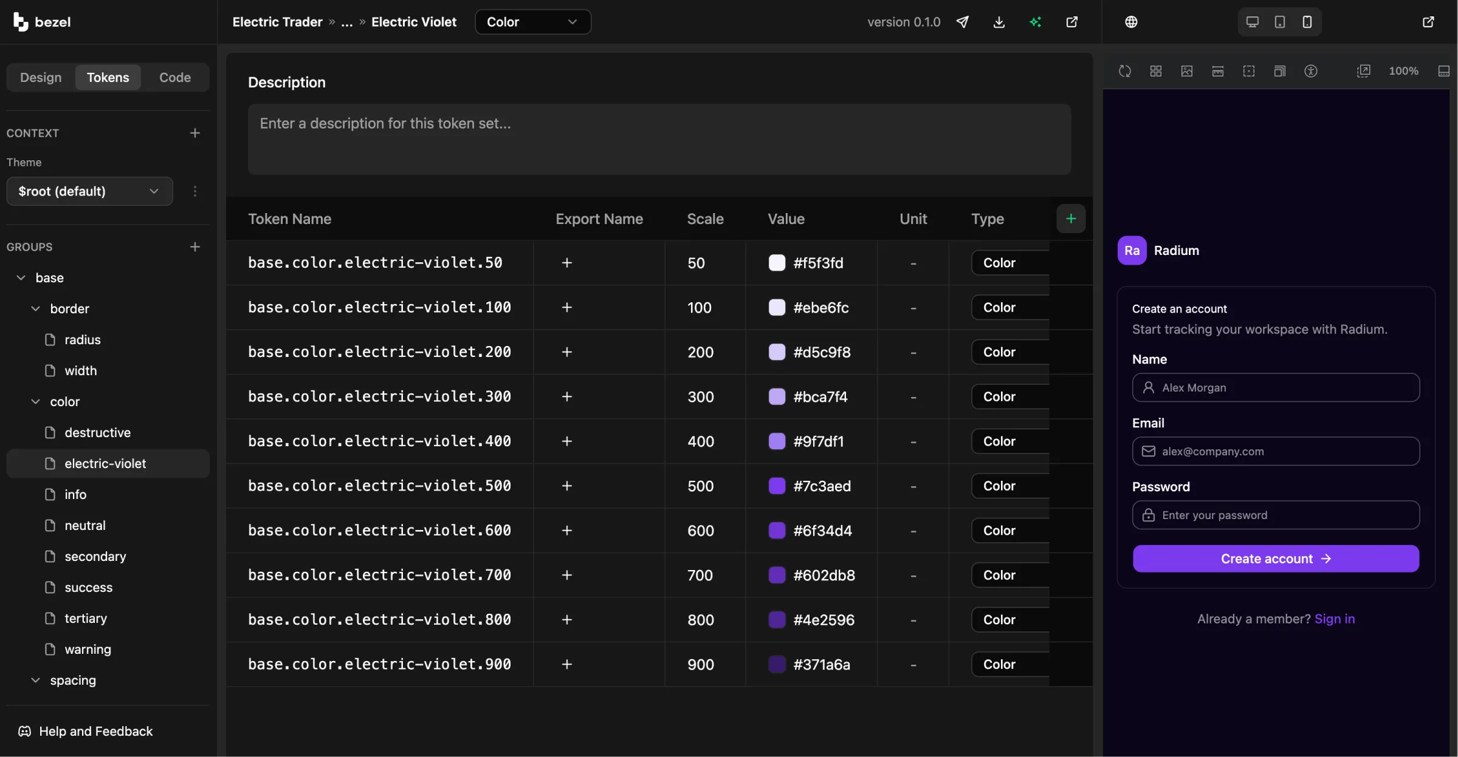This screenshot has width=1458, height=757.
Task: Add a new token with green plus
Action: coord(1071,219)
